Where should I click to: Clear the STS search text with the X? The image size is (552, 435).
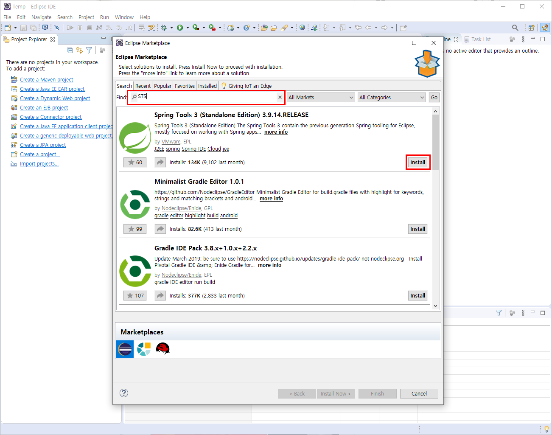point(280,97)
